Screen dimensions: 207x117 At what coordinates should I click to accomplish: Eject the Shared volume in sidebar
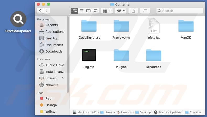click(63, 78)
